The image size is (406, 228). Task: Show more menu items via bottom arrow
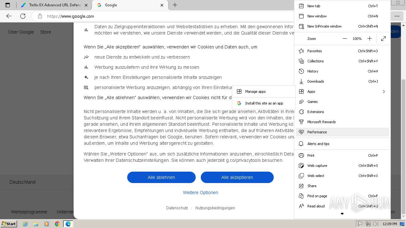(x=342, y=214)
